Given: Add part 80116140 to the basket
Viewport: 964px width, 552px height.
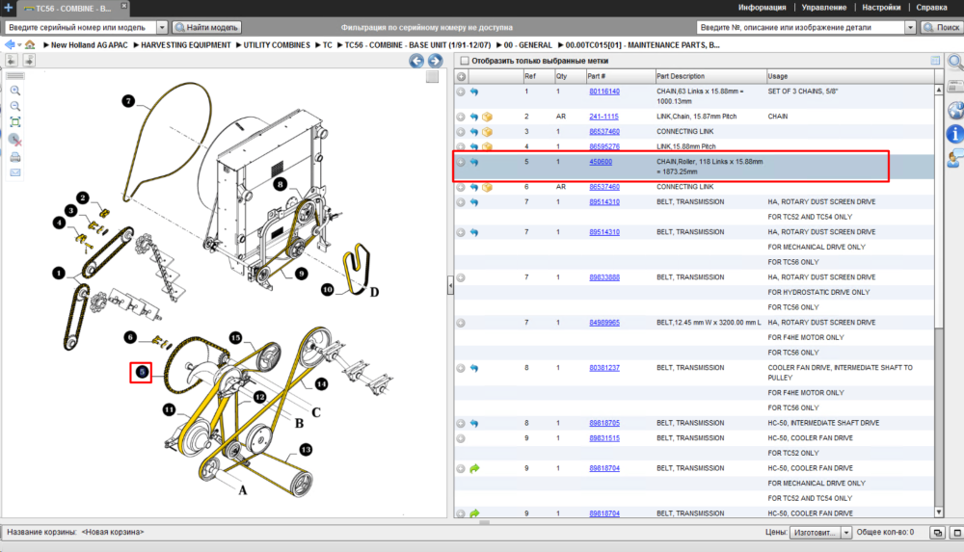Looking at the screenshot, I should (x=461, y=92).
